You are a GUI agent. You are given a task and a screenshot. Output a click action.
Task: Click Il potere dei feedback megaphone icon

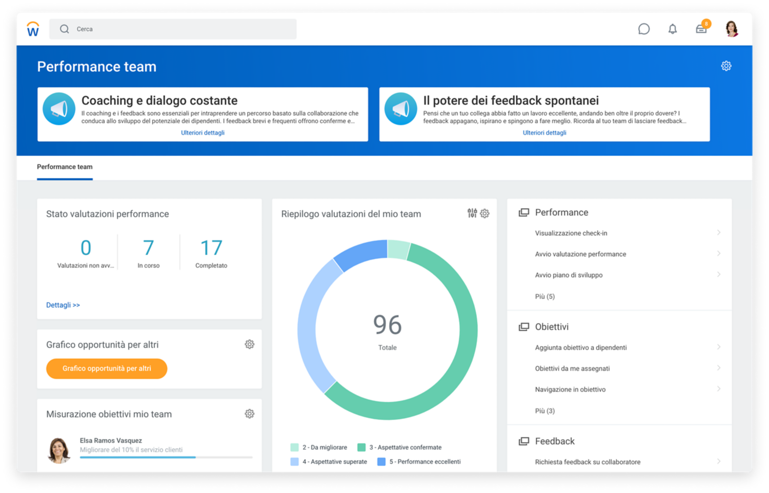pyautogui.click(x=400, y=109)
